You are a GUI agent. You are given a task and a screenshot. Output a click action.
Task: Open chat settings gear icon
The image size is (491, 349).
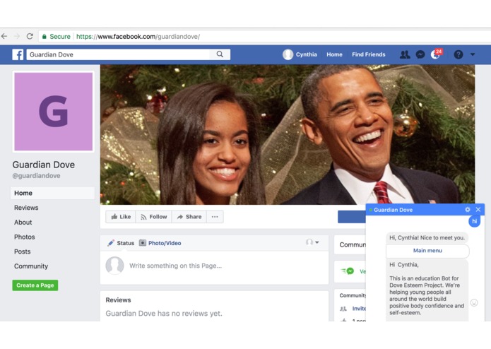pos(468,210)
